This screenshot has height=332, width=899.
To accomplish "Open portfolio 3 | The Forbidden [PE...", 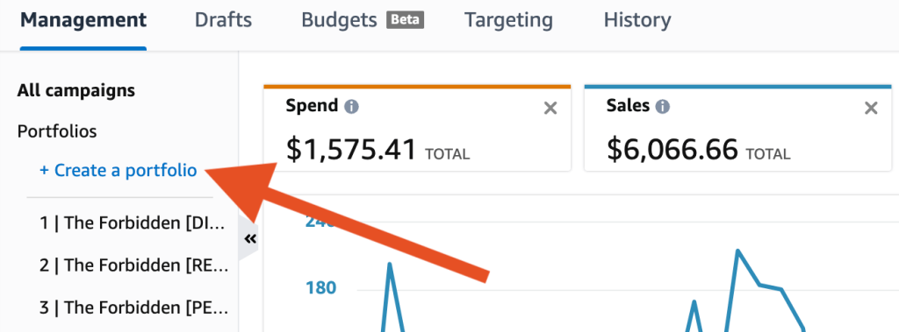I will pos(134,308).
